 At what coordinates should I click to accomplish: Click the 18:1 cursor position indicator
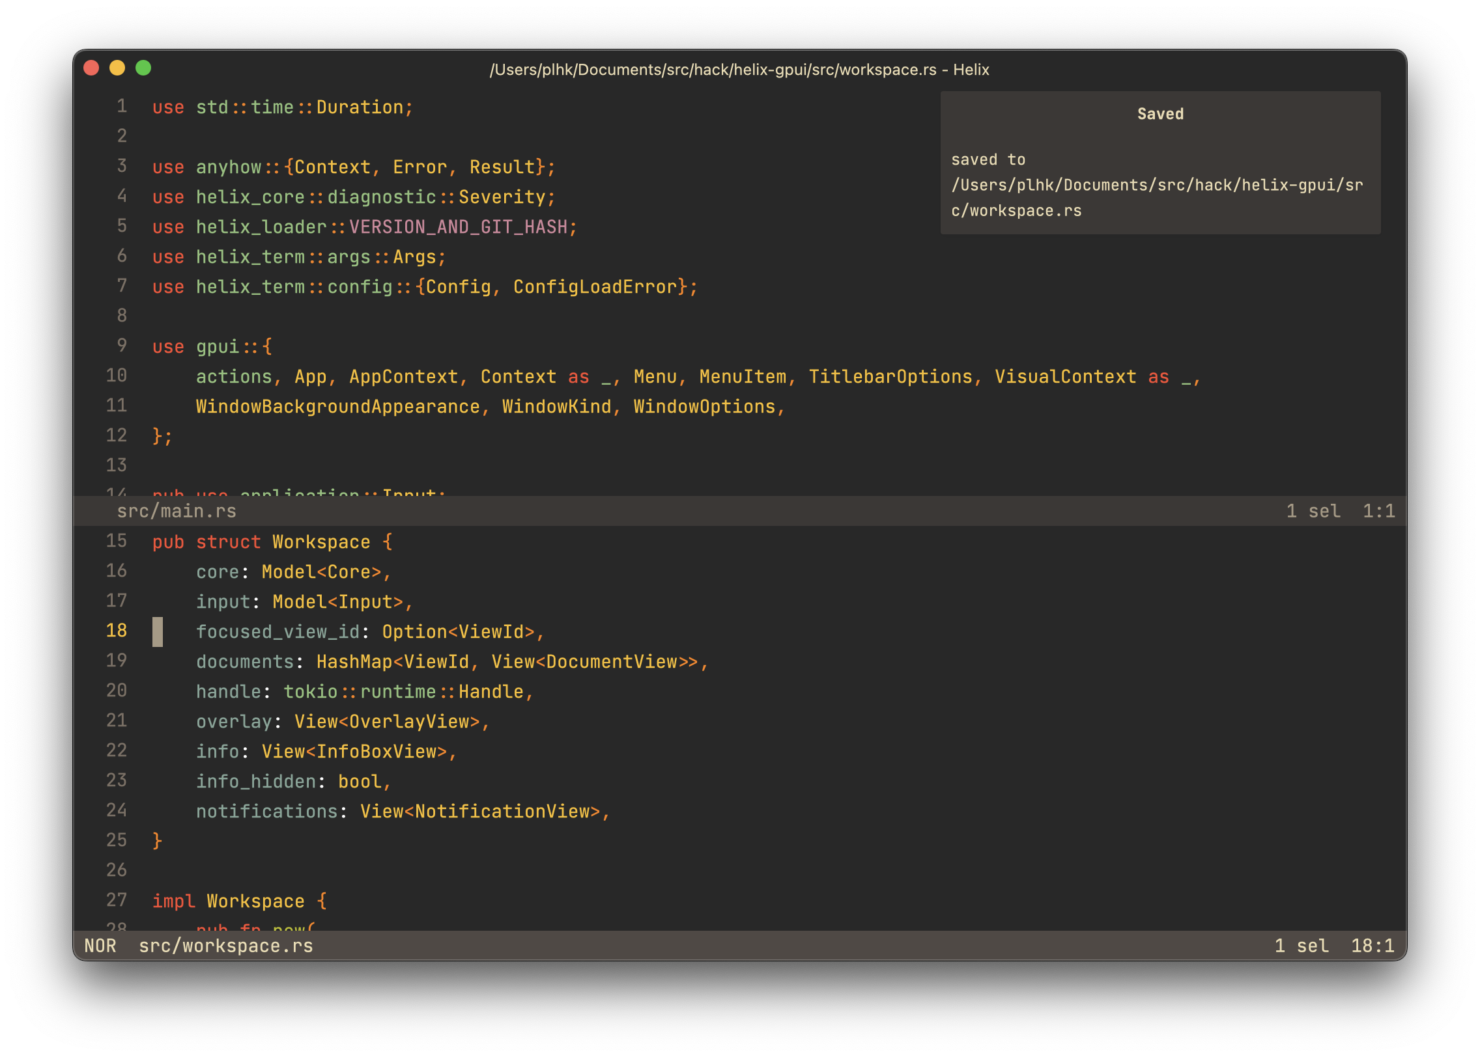[1373, 946]
